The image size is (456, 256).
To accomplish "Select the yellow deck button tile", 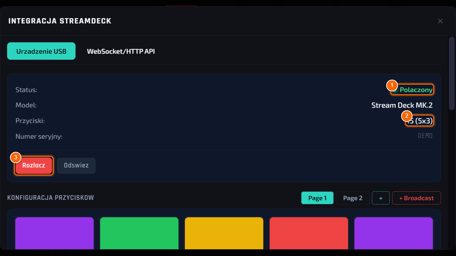I will 224,233.
